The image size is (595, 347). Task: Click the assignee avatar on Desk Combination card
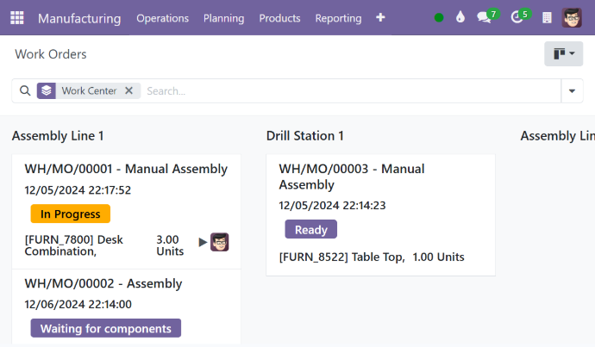220,242
